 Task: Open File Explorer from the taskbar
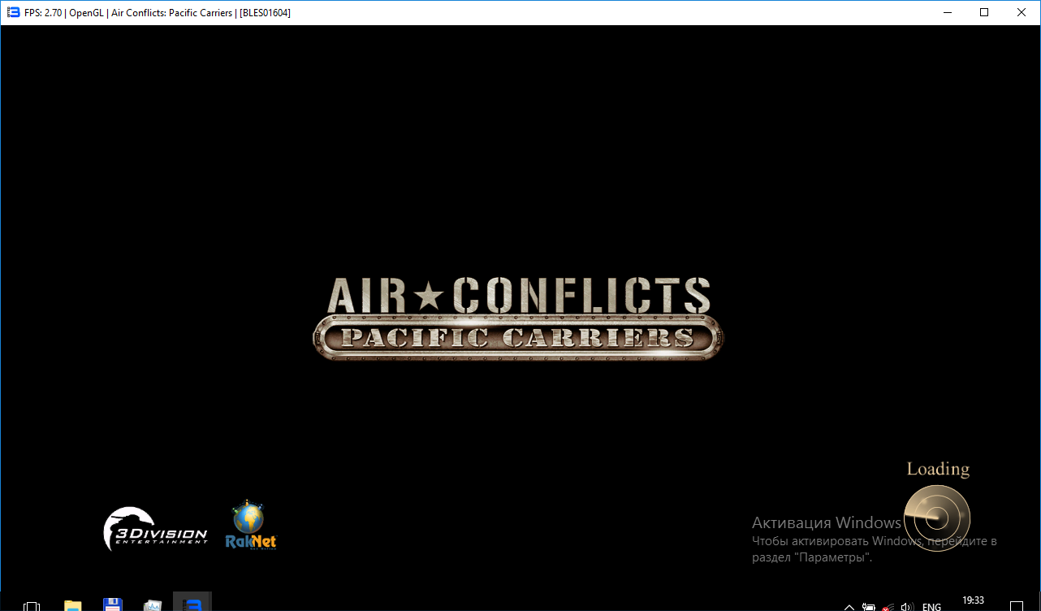click(73, 605)
